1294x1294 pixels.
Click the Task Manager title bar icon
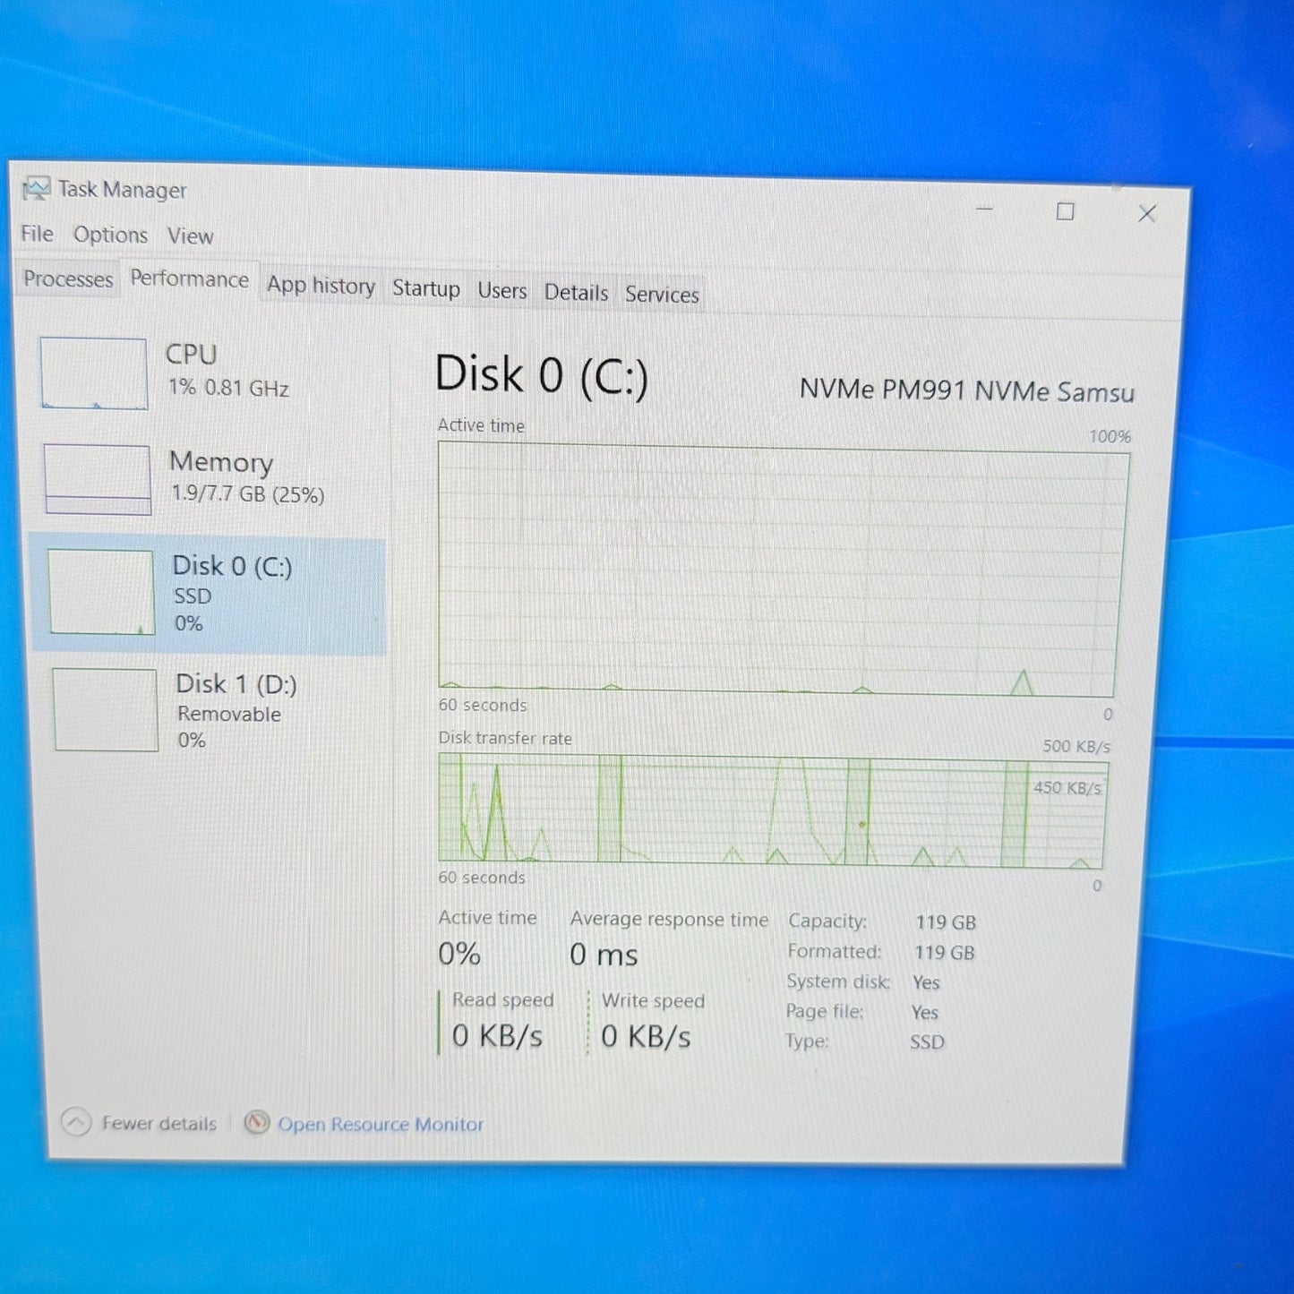(x=37, y=188)
